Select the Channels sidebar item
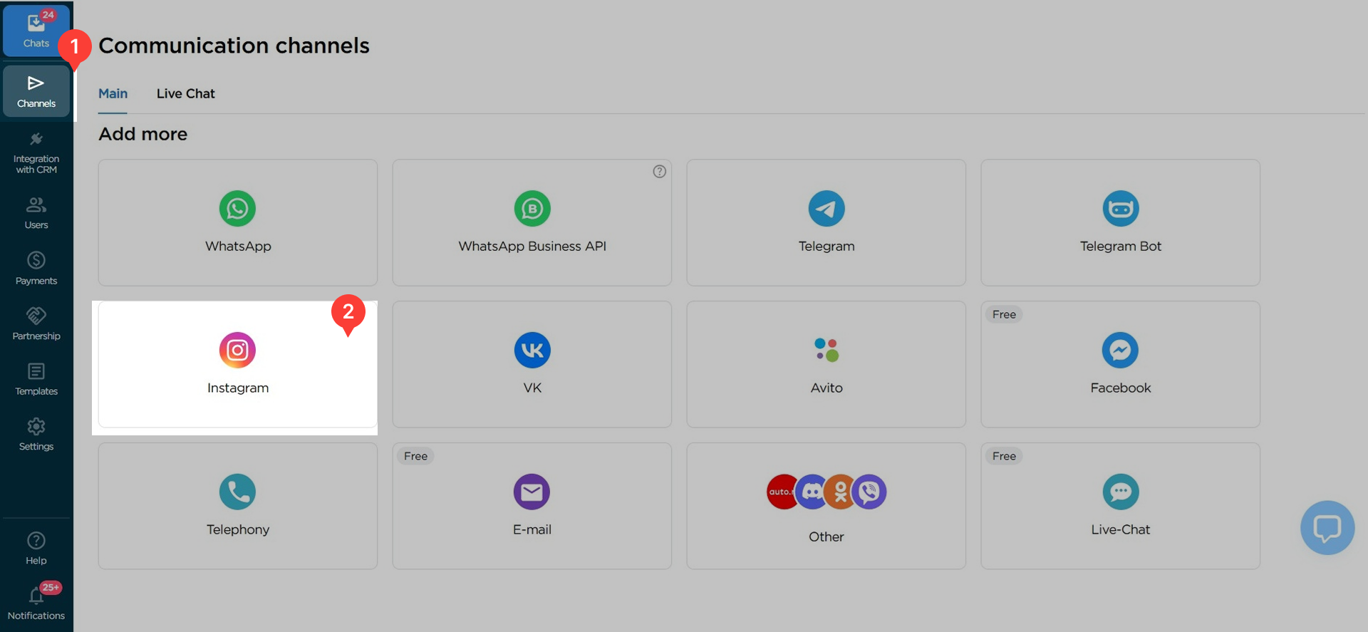The image size is (1368, 632). point(36,91)
